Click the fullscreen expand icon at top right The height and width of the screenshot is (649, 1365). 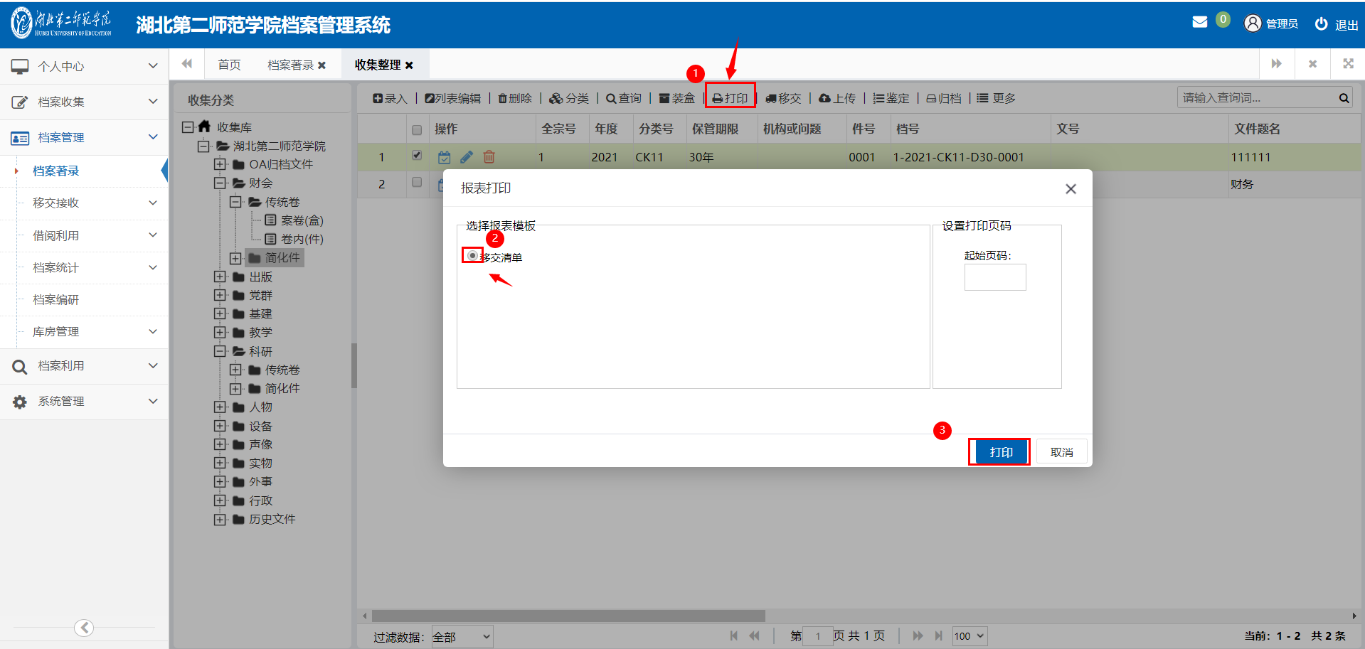1348,64
